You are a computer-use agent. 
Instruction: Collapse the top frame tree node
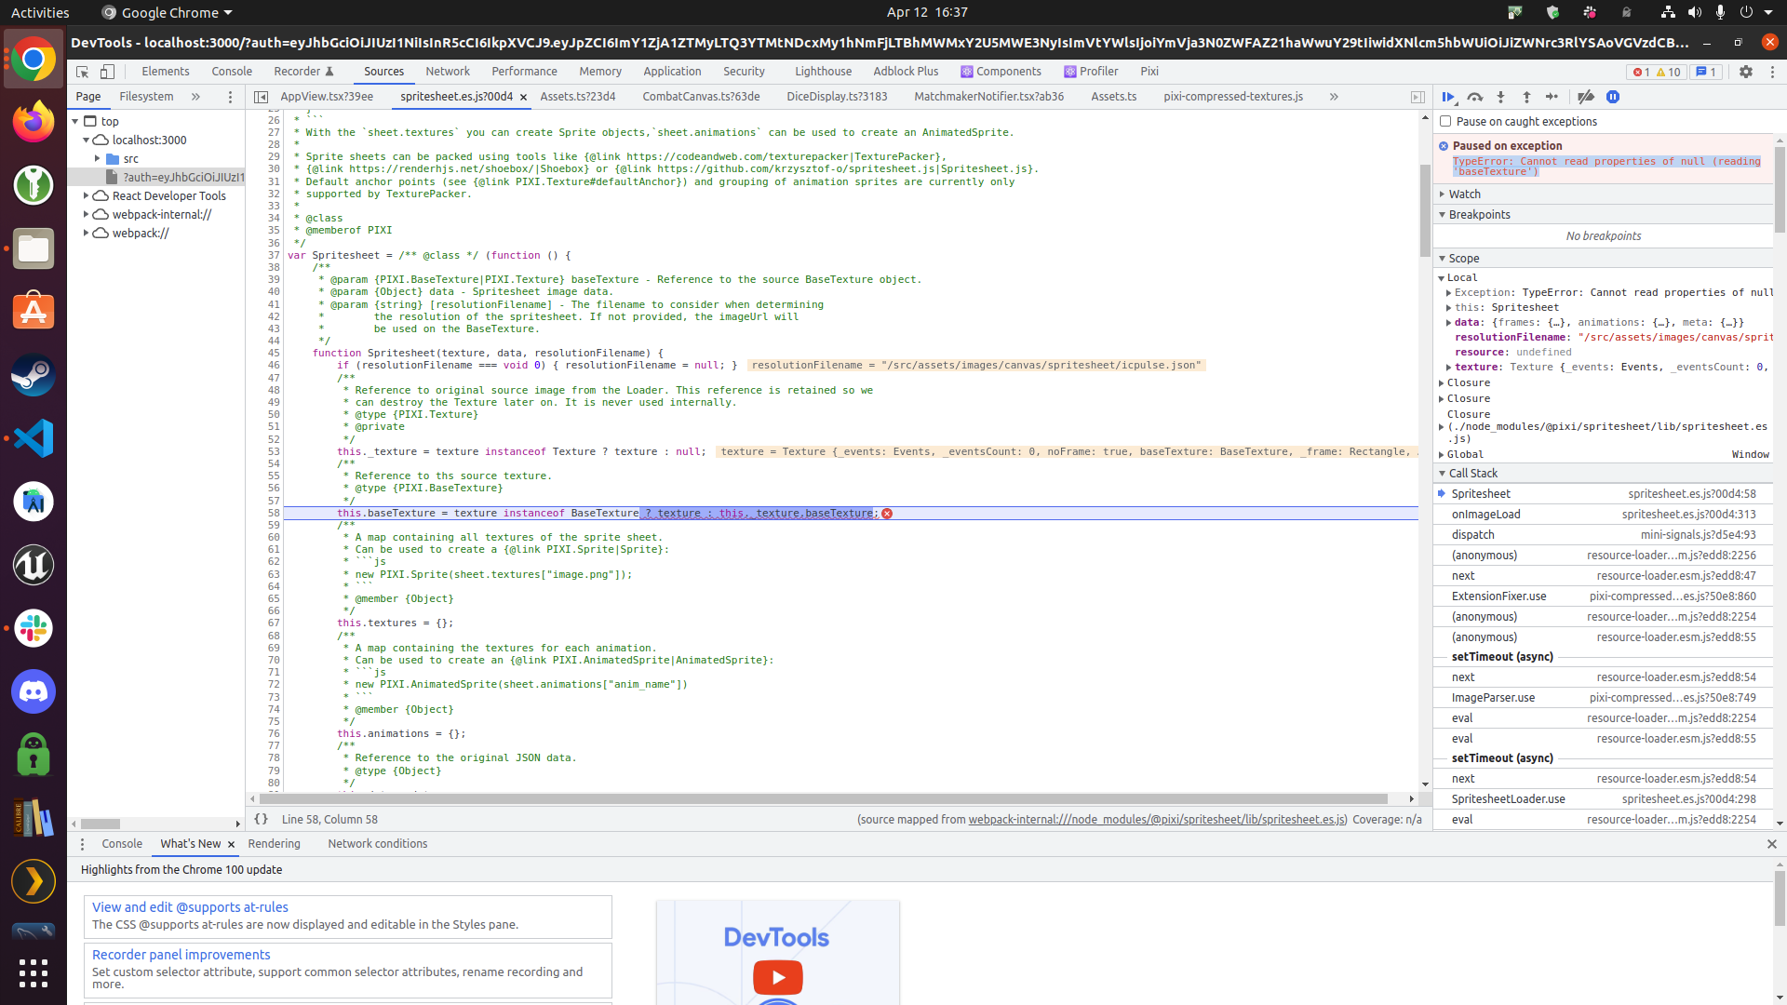[x=76, y=121]
